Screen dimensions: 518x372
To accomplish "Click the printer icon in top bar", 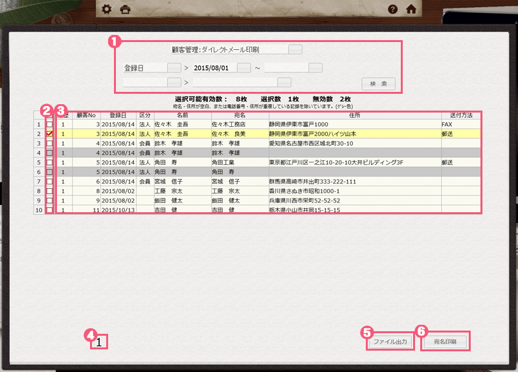I will point(126,9).
